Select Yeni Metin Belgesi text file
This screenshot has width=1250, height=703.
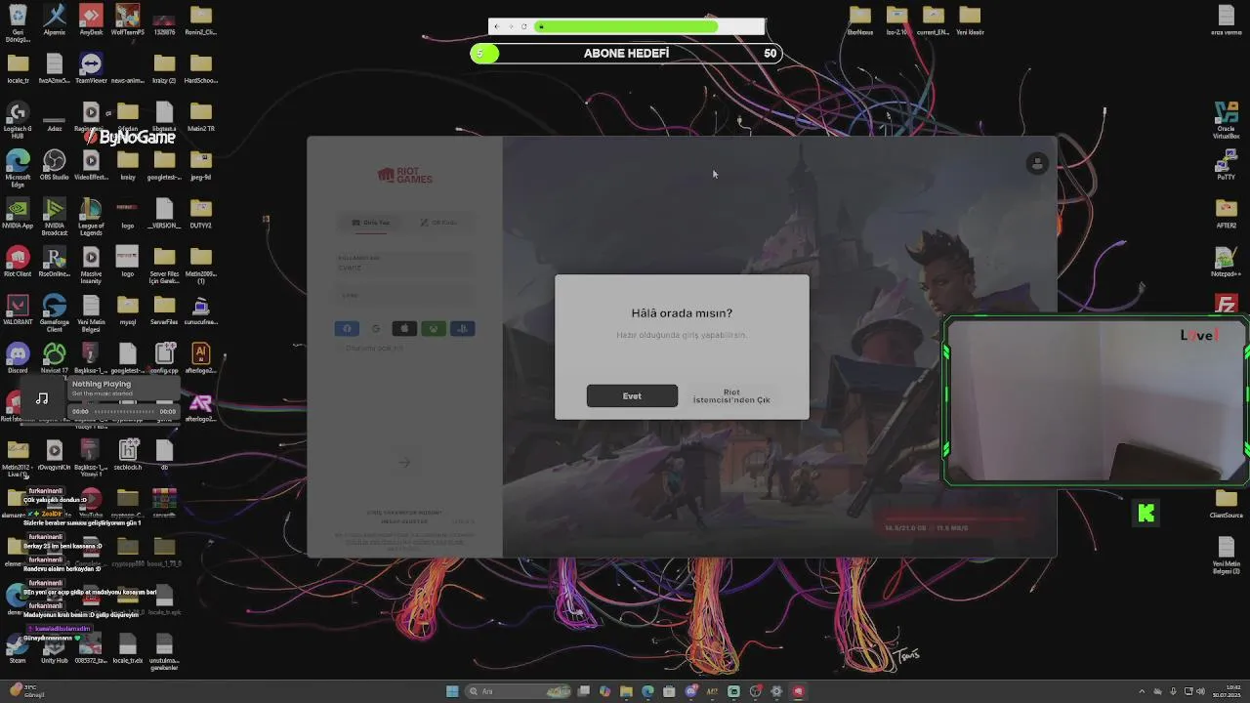tap(91, 313)
